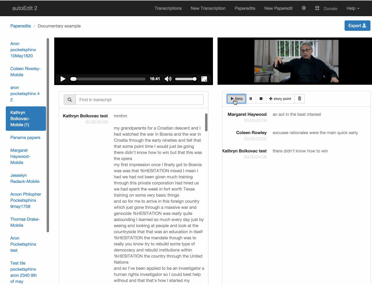Image resolution: width=372 pixels, height=285 pixels.
Task: Mute the video volume speaker icon
Action: [x=168, y=79]
